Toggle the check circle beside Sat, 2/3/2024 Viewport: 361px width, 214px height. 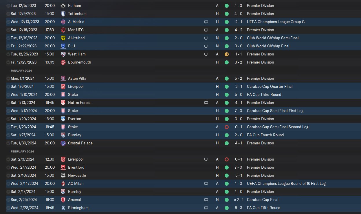tap(8, 159)
